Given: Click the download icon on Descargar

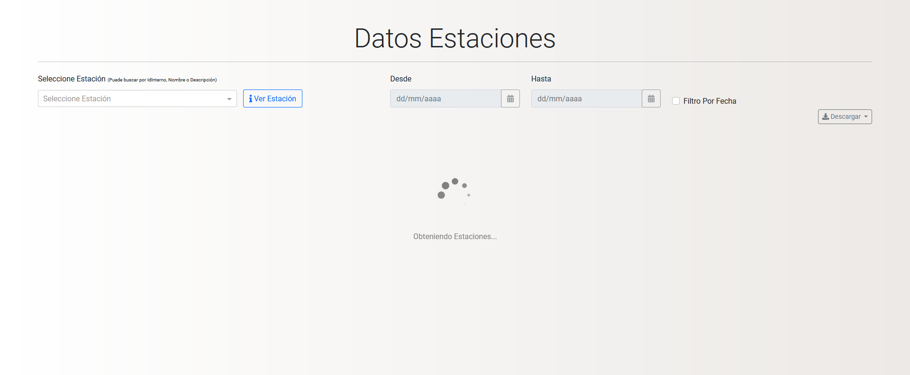Looking at the screenshot, I should (825, 116).
